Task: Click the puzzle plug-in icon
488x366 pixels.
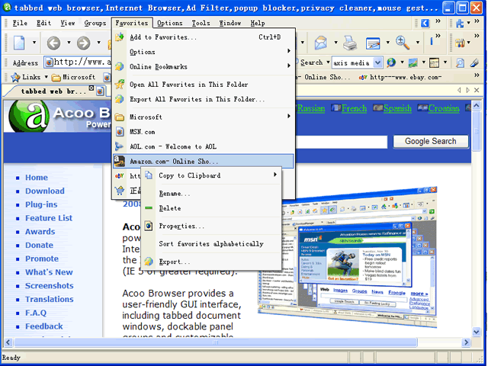Action: tap(460, 23)
